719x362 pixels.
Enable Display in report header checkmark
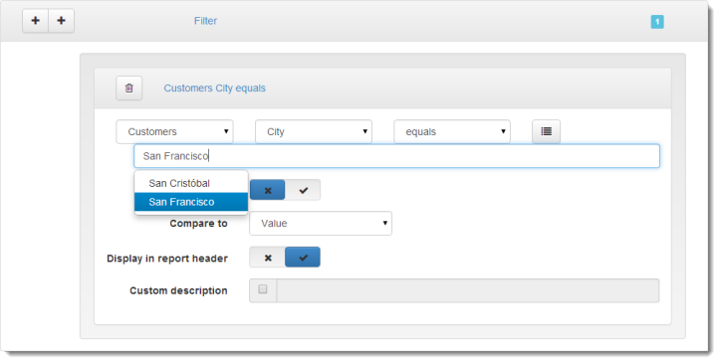tap(303, 258)
